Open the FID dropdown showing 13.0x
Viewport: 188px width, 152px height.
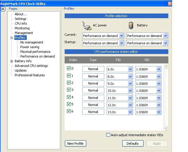point(130,112)
